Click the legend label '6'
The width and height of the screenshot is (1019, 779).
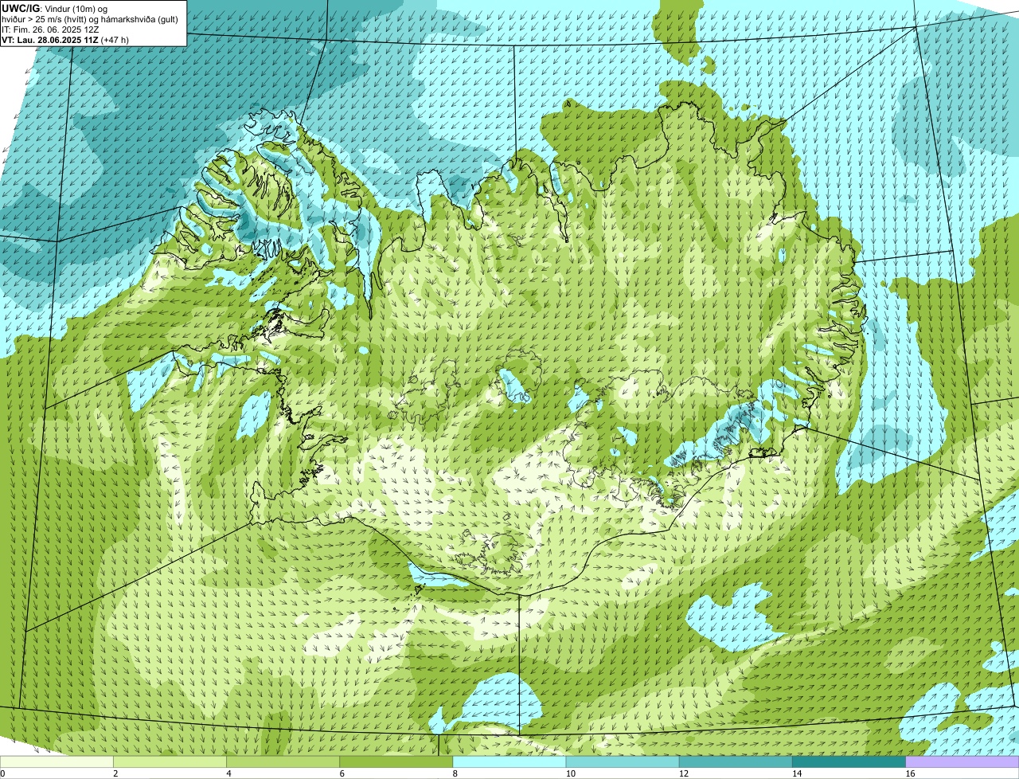(342, 773)
